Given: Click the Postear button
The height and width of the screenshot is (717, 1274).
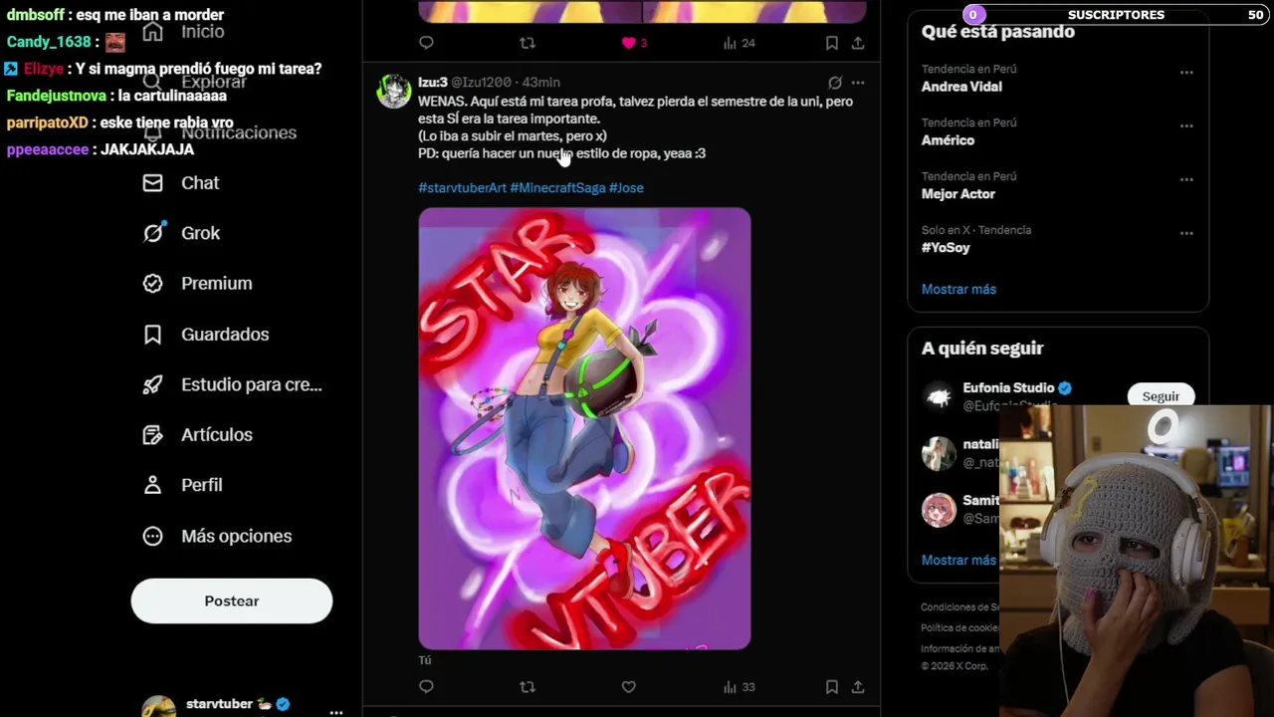Looking at the screenshot, I should coord(232,601).
